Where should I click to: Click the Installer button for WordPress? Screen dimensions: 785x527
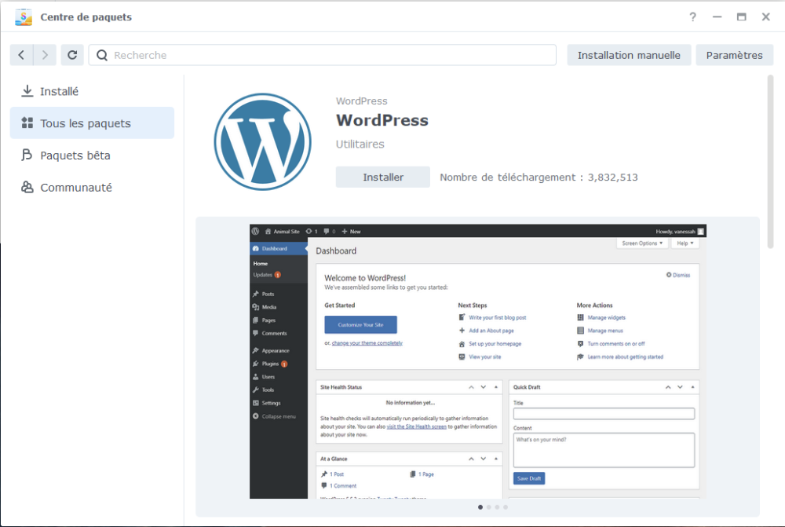pyautogui.click(x=383, y=177)
